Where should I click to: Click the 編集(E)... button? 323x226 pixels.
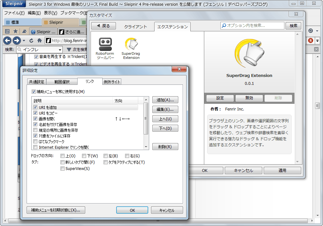[165, 109]
